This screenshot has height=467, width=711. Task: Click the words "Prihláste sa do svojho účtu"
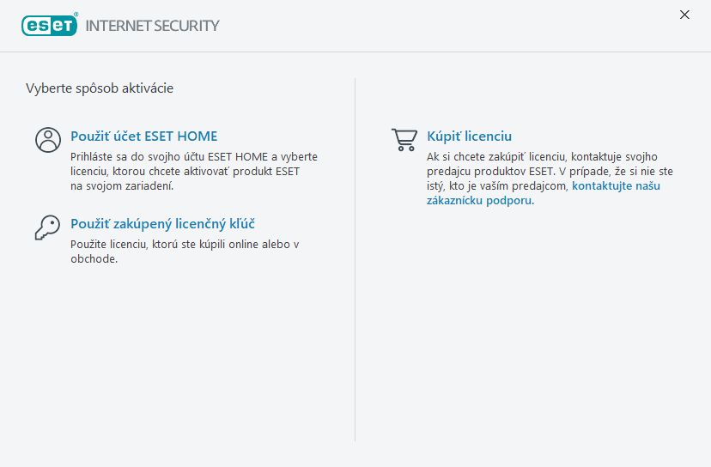pos(137,157)
